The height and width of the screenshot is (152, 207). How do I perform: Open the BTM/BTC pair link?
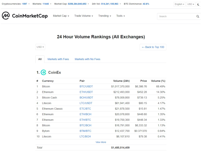click(86, 131)
